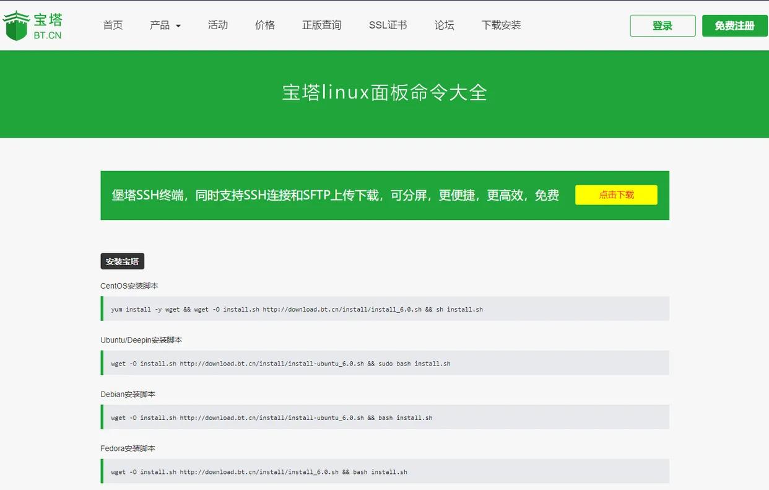Open the SSL证书 section

(x=388, y=25)
